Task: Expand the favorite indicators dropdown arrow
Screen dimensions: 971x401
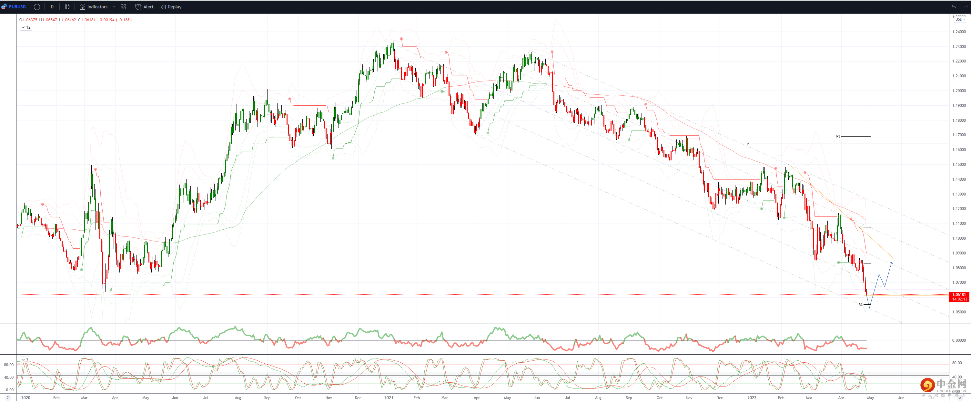Action: pyautogui.click(x=114, y=7)
